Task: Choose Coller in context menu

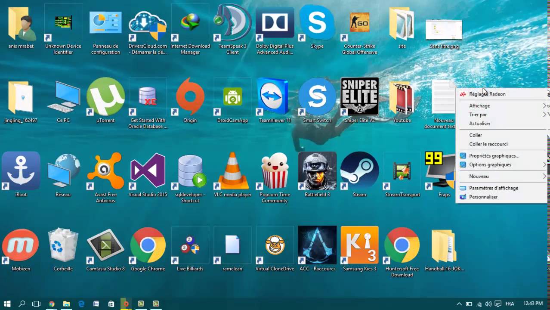Action: point(502,135)
